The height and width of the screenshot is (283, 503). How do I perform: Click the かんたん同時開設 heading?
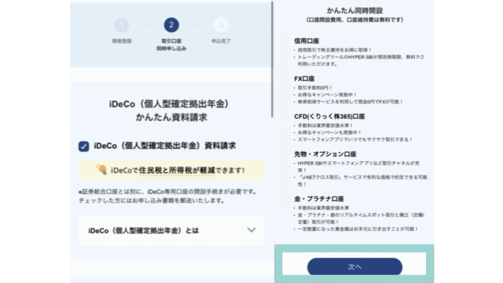tap(354, 10)
